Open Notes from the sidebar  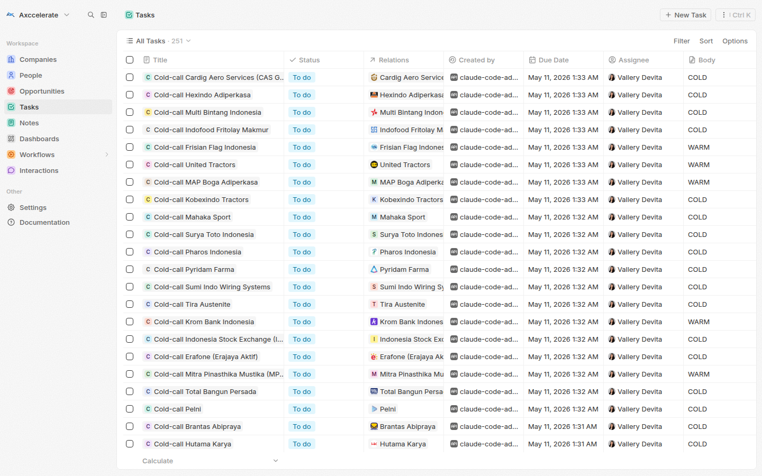[58, 123]
